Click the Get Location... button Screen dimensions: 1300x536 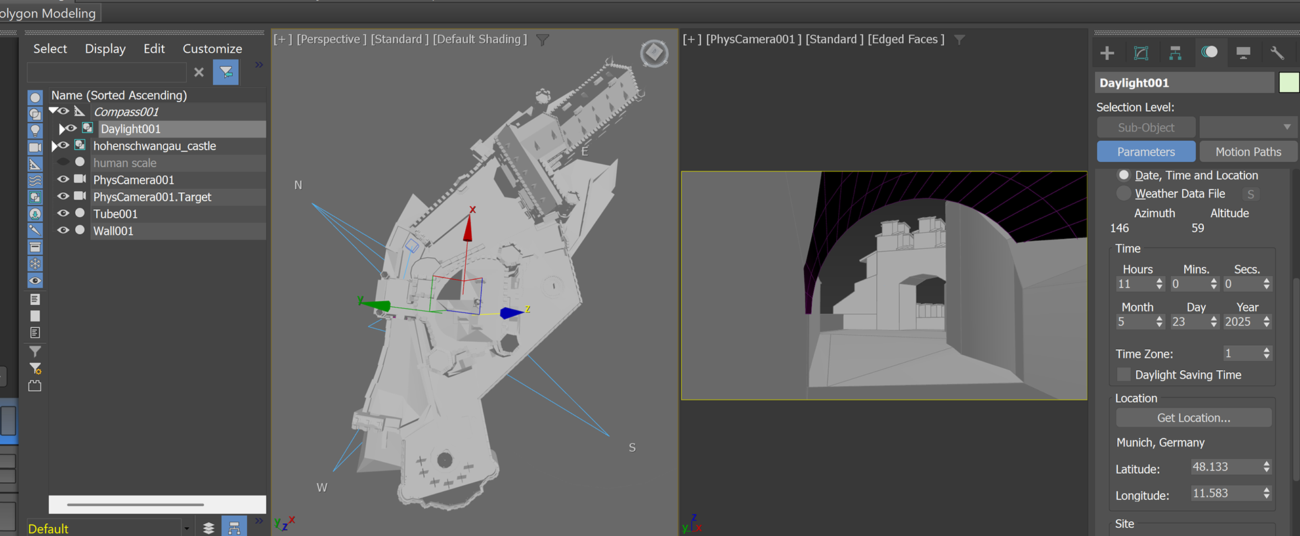click(1194, 418)
